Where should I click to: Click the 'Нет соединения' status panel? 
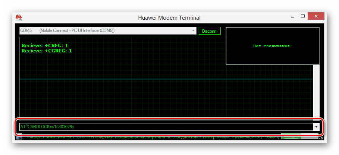(272, 46)
